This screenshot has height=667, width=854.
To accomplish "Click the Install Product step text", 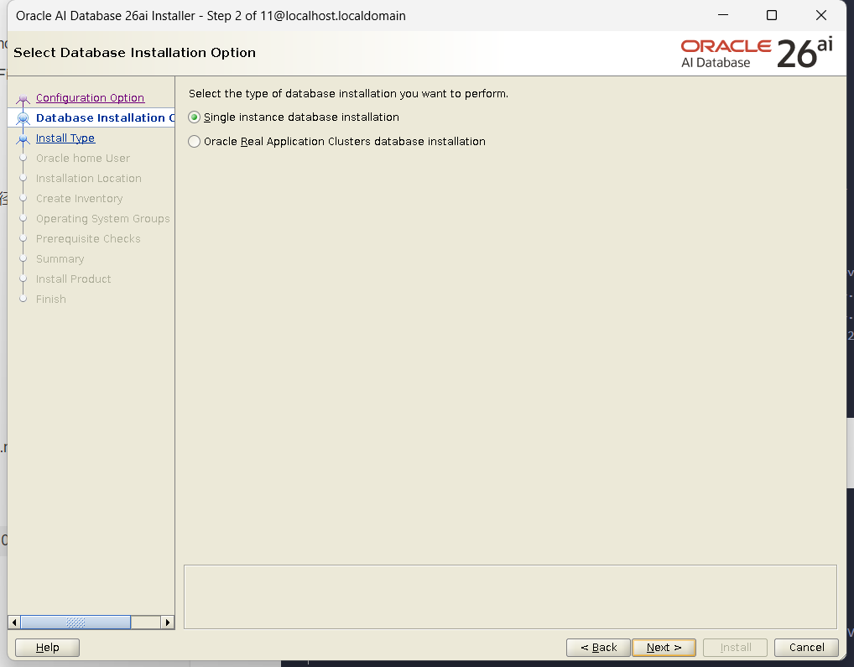I will 74,279.
